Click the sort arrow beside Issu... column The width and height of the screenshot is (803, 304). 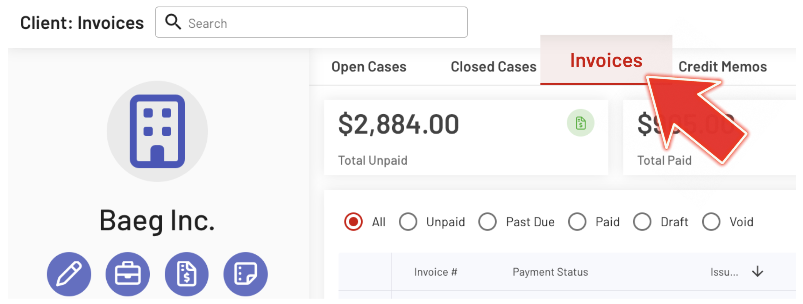(x=757, y=272)
